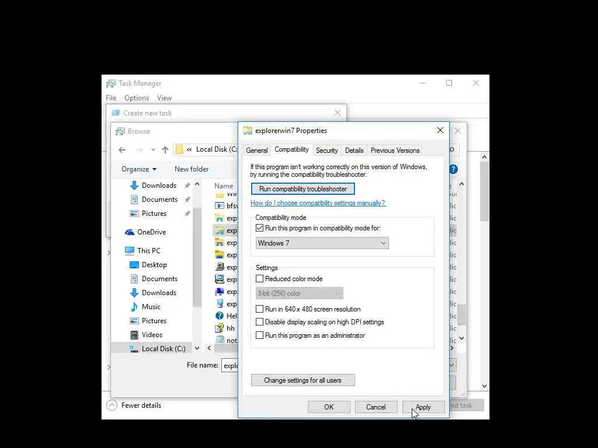598x448 pixels.
Task: Click navigation pane scroll down arrow
Action: pyautogui.click(x=197, y=348)
